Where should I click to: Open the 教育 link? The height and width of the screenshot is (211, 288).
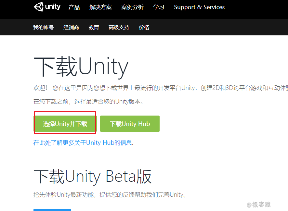[x=94, y=27]
